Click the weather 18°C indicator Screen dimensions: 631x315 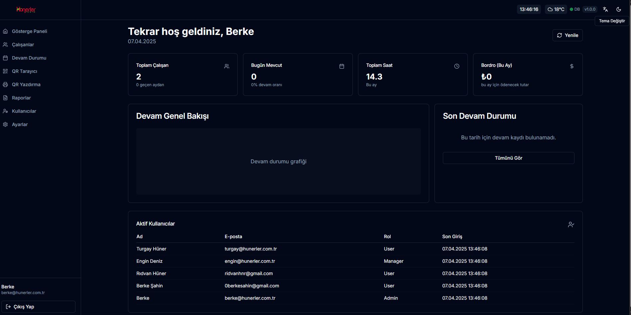coord(556,9)
